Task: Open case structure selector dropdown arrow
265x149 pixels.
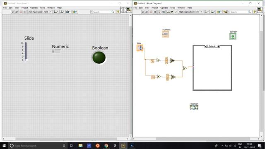Action: (x=217, y=46)
